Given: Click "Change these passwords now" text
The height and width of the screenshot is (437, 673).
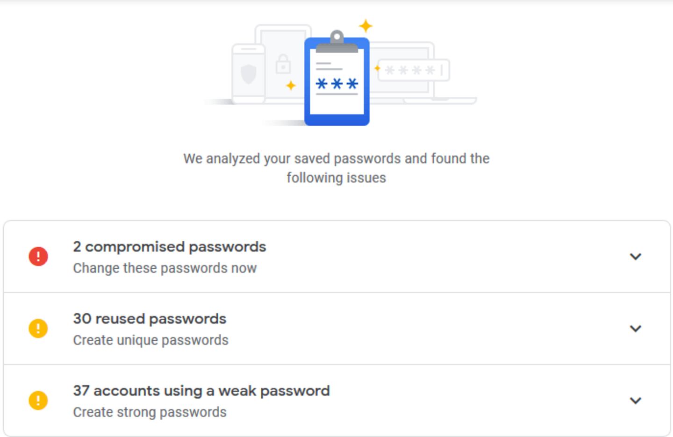Looking at the screenshot, I should (165, 268).
